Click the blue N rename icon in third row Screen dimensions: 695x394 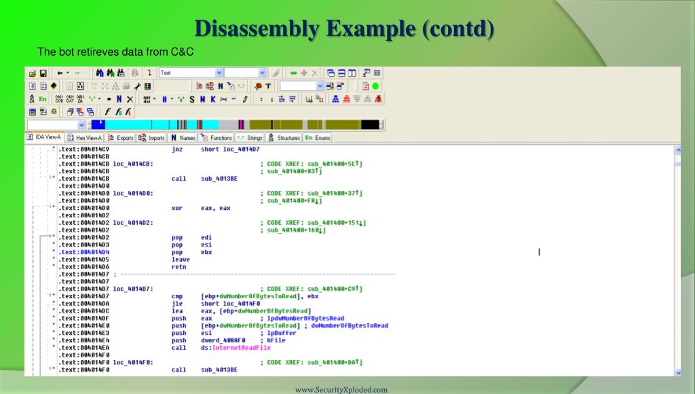pos(119,99)
